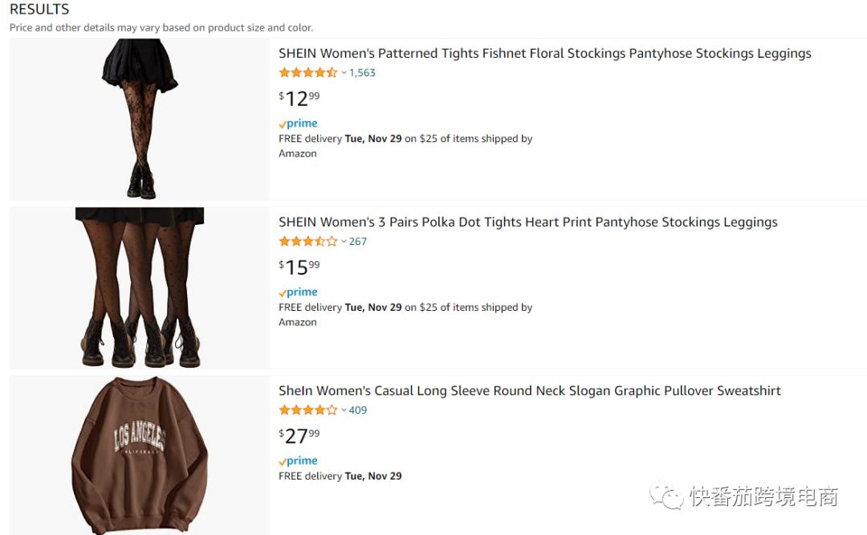867x535 pixels.
Task: View the 1,563 customer reviews
Action: [x=362, y=73]
